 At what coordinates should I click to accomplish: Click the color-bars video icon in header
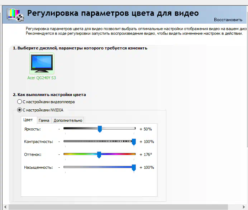[x=15, y=15]
